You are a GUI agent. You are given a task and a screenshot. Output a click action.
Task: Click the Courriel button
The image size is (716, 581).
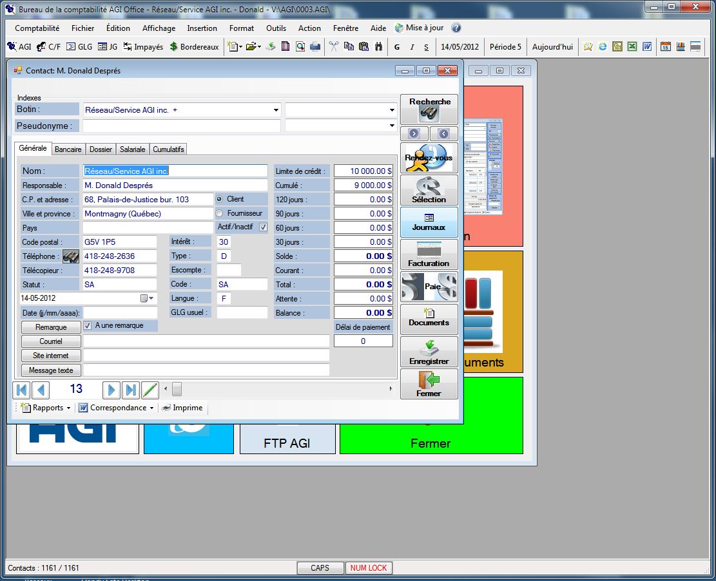pyautogui.click(x=51, y=341)
